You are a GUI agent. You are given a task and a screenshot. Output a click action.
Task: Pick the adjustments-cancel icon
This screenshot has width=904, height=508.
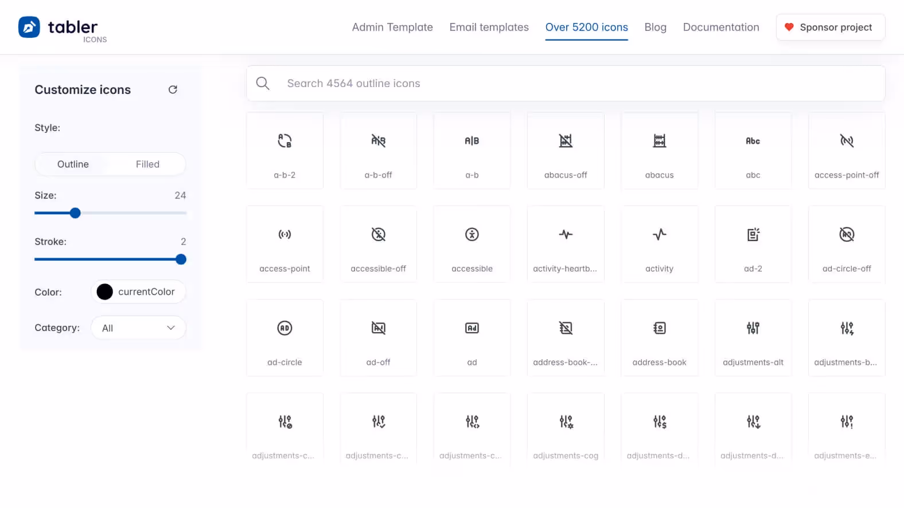pyautogui.click(x=285, y=428)
